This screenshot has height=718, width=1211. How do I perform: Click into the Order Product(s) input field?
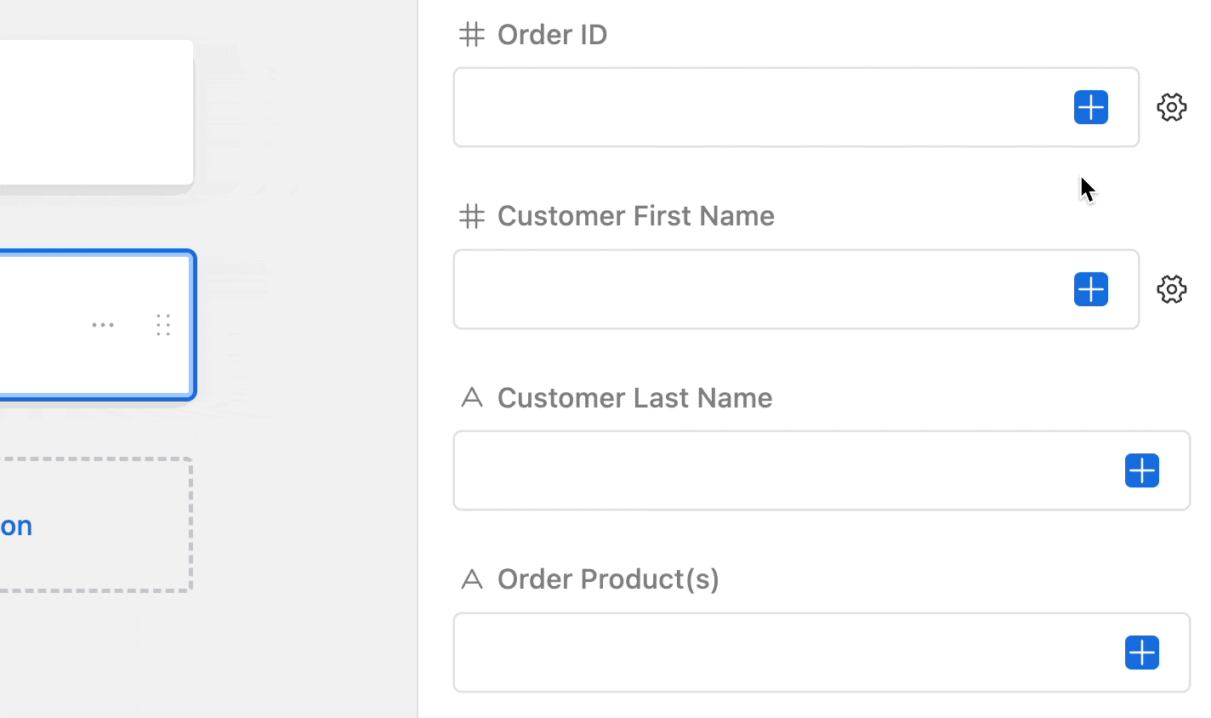pyautogui.click(x=782, y=652)
